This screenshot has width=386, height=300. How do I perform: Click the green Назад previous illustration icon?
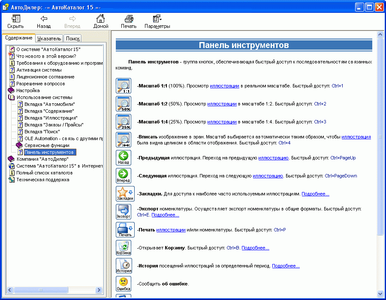click(x=124, y=158)
